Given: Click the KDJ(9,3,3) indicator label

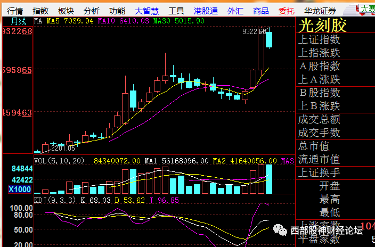Looking at the screenshot, I should point(55,200).
